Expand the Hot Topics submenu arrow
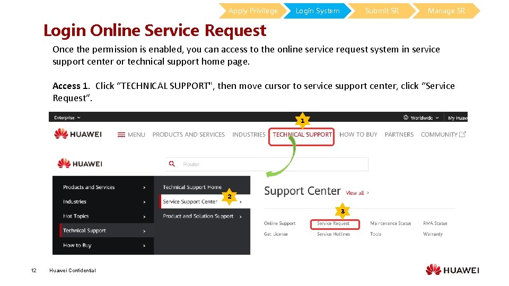Image resolution: width=509 pixels, height=286 pixels. click(x=144, y=217)
